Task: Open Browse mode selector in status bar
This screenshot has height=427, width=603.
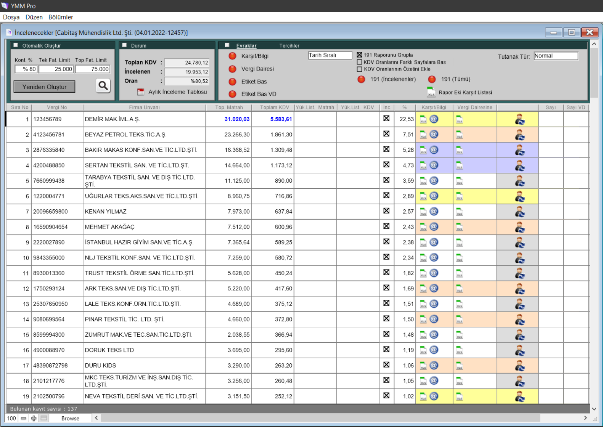Action: pyautogui.click(x=71, y=418)
